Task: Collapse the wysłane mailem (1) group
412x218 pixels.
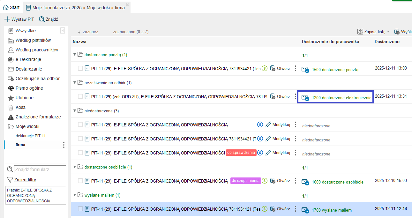Action: pos(75,195)
